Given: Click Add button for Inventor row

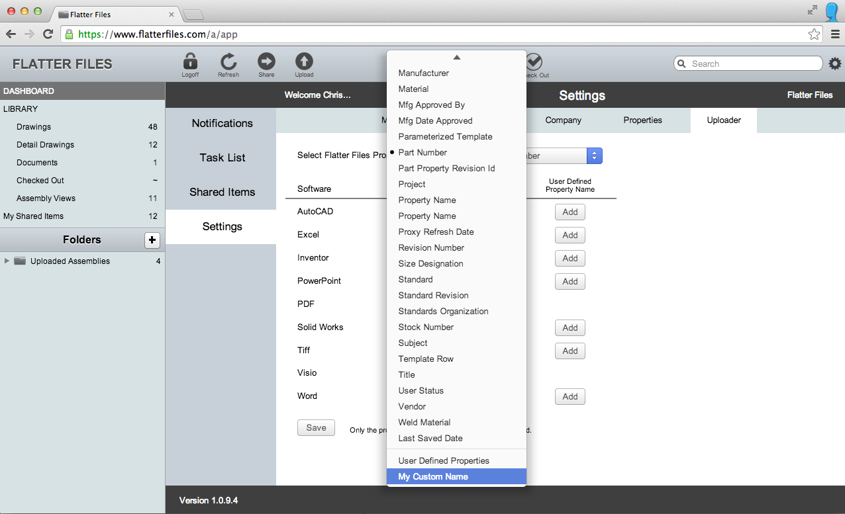Looking at the screenshot, I should (570, 259).
